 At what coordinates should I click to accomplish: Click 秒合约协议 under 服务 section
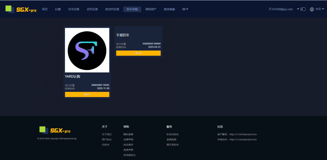(x=172, y=134)
